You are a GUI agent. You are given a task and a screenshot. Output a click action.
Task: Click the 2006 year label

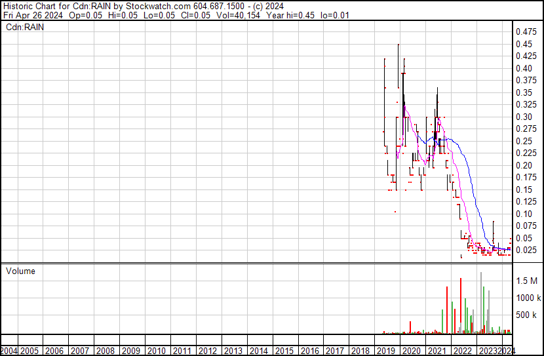[54, 351]
